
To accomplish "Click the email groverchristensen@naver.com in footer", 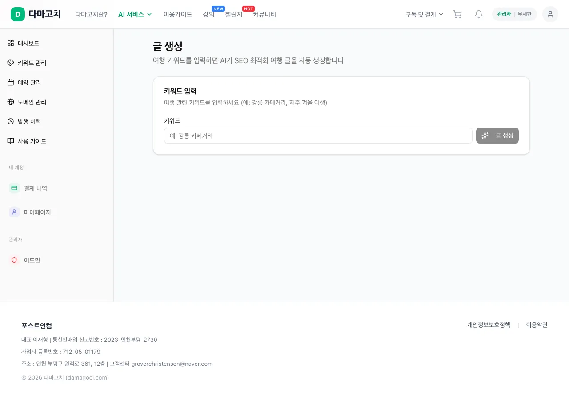I will tap(172, 364).
